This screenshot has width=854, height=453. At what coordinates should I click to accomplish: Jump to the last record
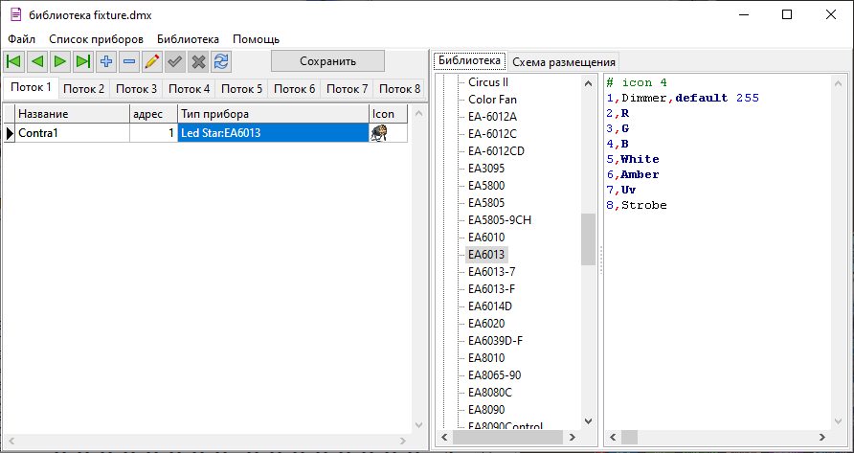tap(82, 61)
